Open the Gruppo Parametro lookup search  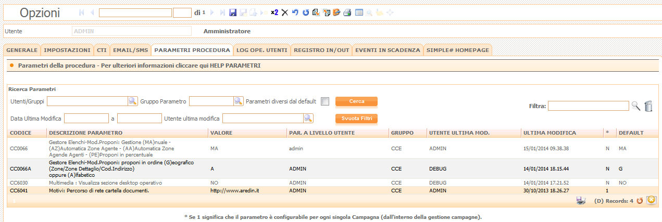pyautogui.click(x=238, y=101)
